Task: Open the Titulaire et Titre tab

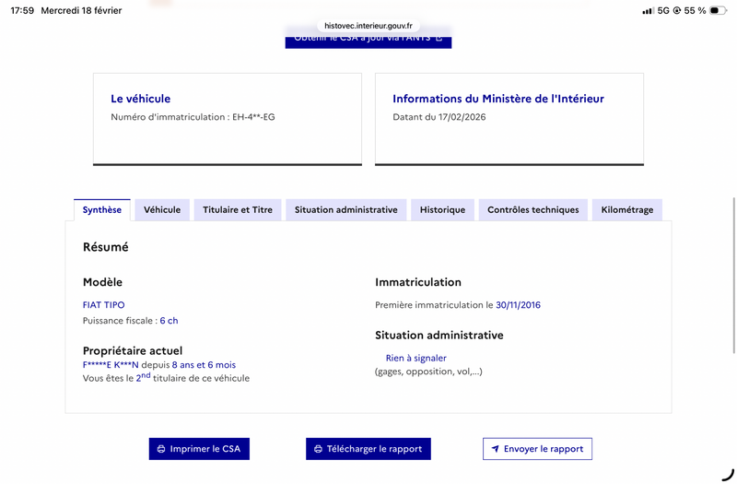Action: (238, 210)
